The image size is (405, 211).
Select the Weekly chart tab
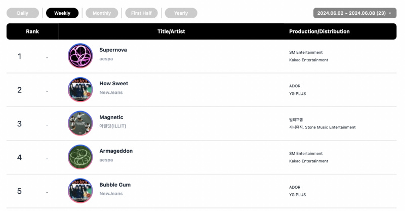click(62, 13)
